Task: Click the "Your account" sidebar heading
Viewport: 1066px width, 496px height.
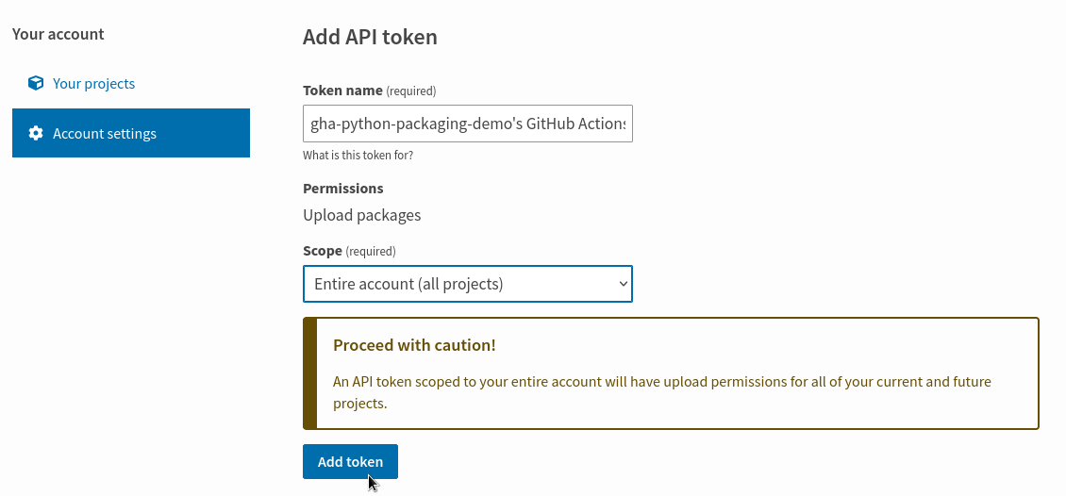Action: (x=58, y=34)
